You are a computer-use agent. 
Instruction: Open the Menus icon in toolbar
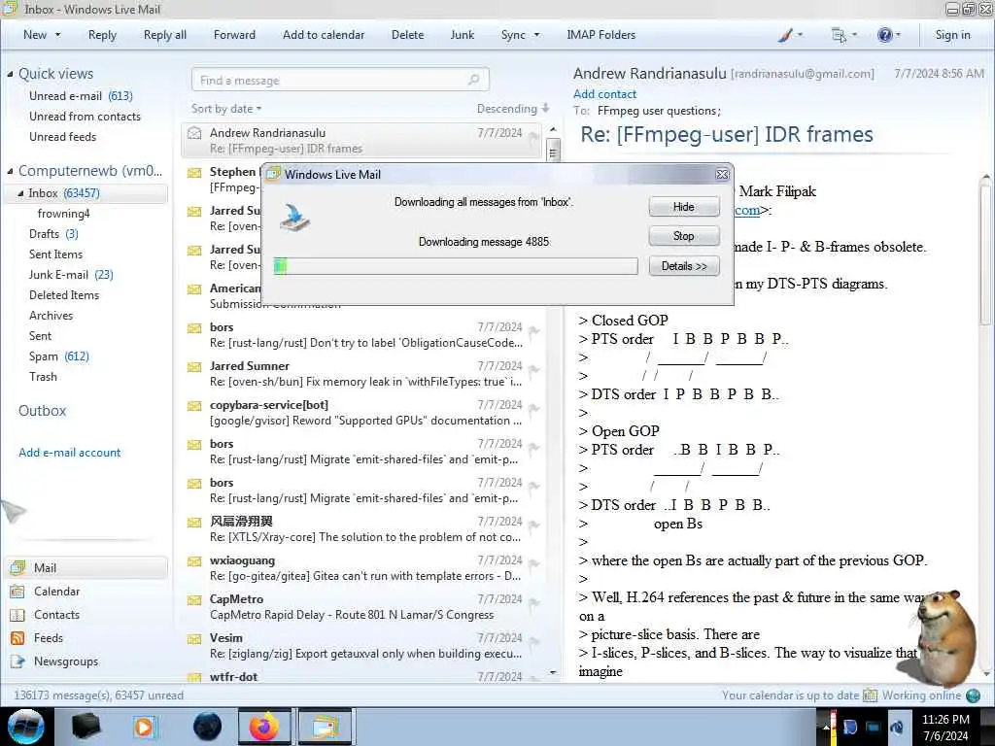(x=839, y=35)
